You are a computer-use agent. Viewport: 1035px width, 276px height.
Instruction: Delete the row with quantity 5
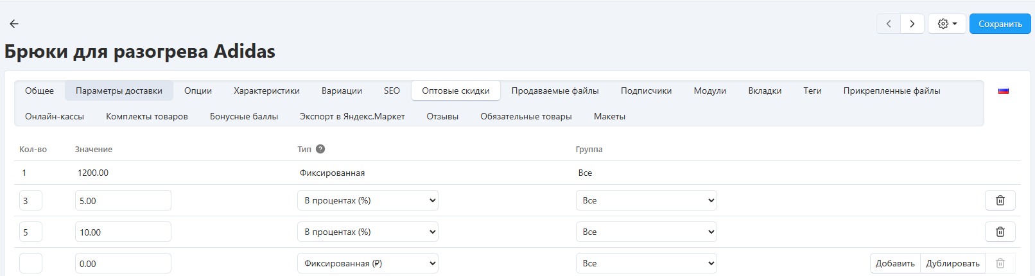tap(1000, 232)
